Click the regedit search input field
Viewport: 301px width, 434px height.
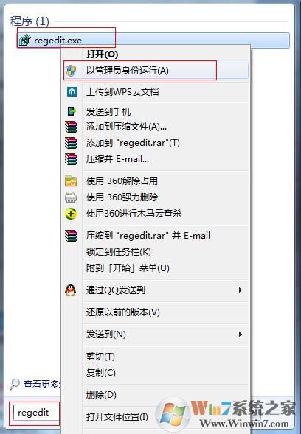pyautogui.click(x=36, y=413)
